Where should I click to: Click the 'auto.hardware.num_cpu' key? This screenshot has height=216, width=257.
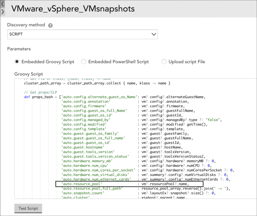coord(85,166)
